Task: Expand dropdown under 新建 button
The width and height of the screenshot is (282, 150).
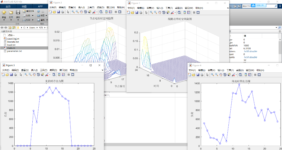Action: 4,20
